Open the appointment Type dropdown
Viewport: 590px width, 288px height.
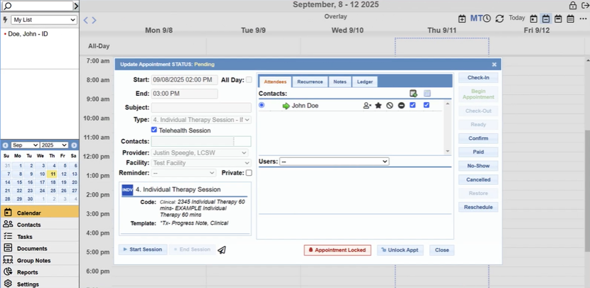[201, 120]
